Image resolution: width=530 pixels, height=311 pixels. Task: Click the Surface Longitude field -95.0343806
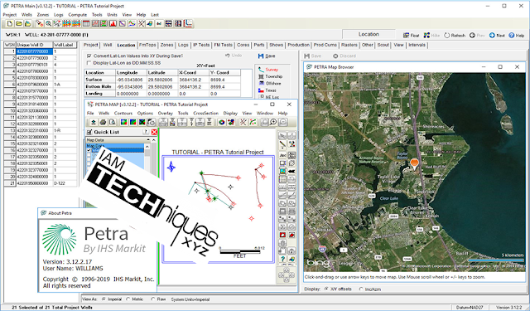131,80
